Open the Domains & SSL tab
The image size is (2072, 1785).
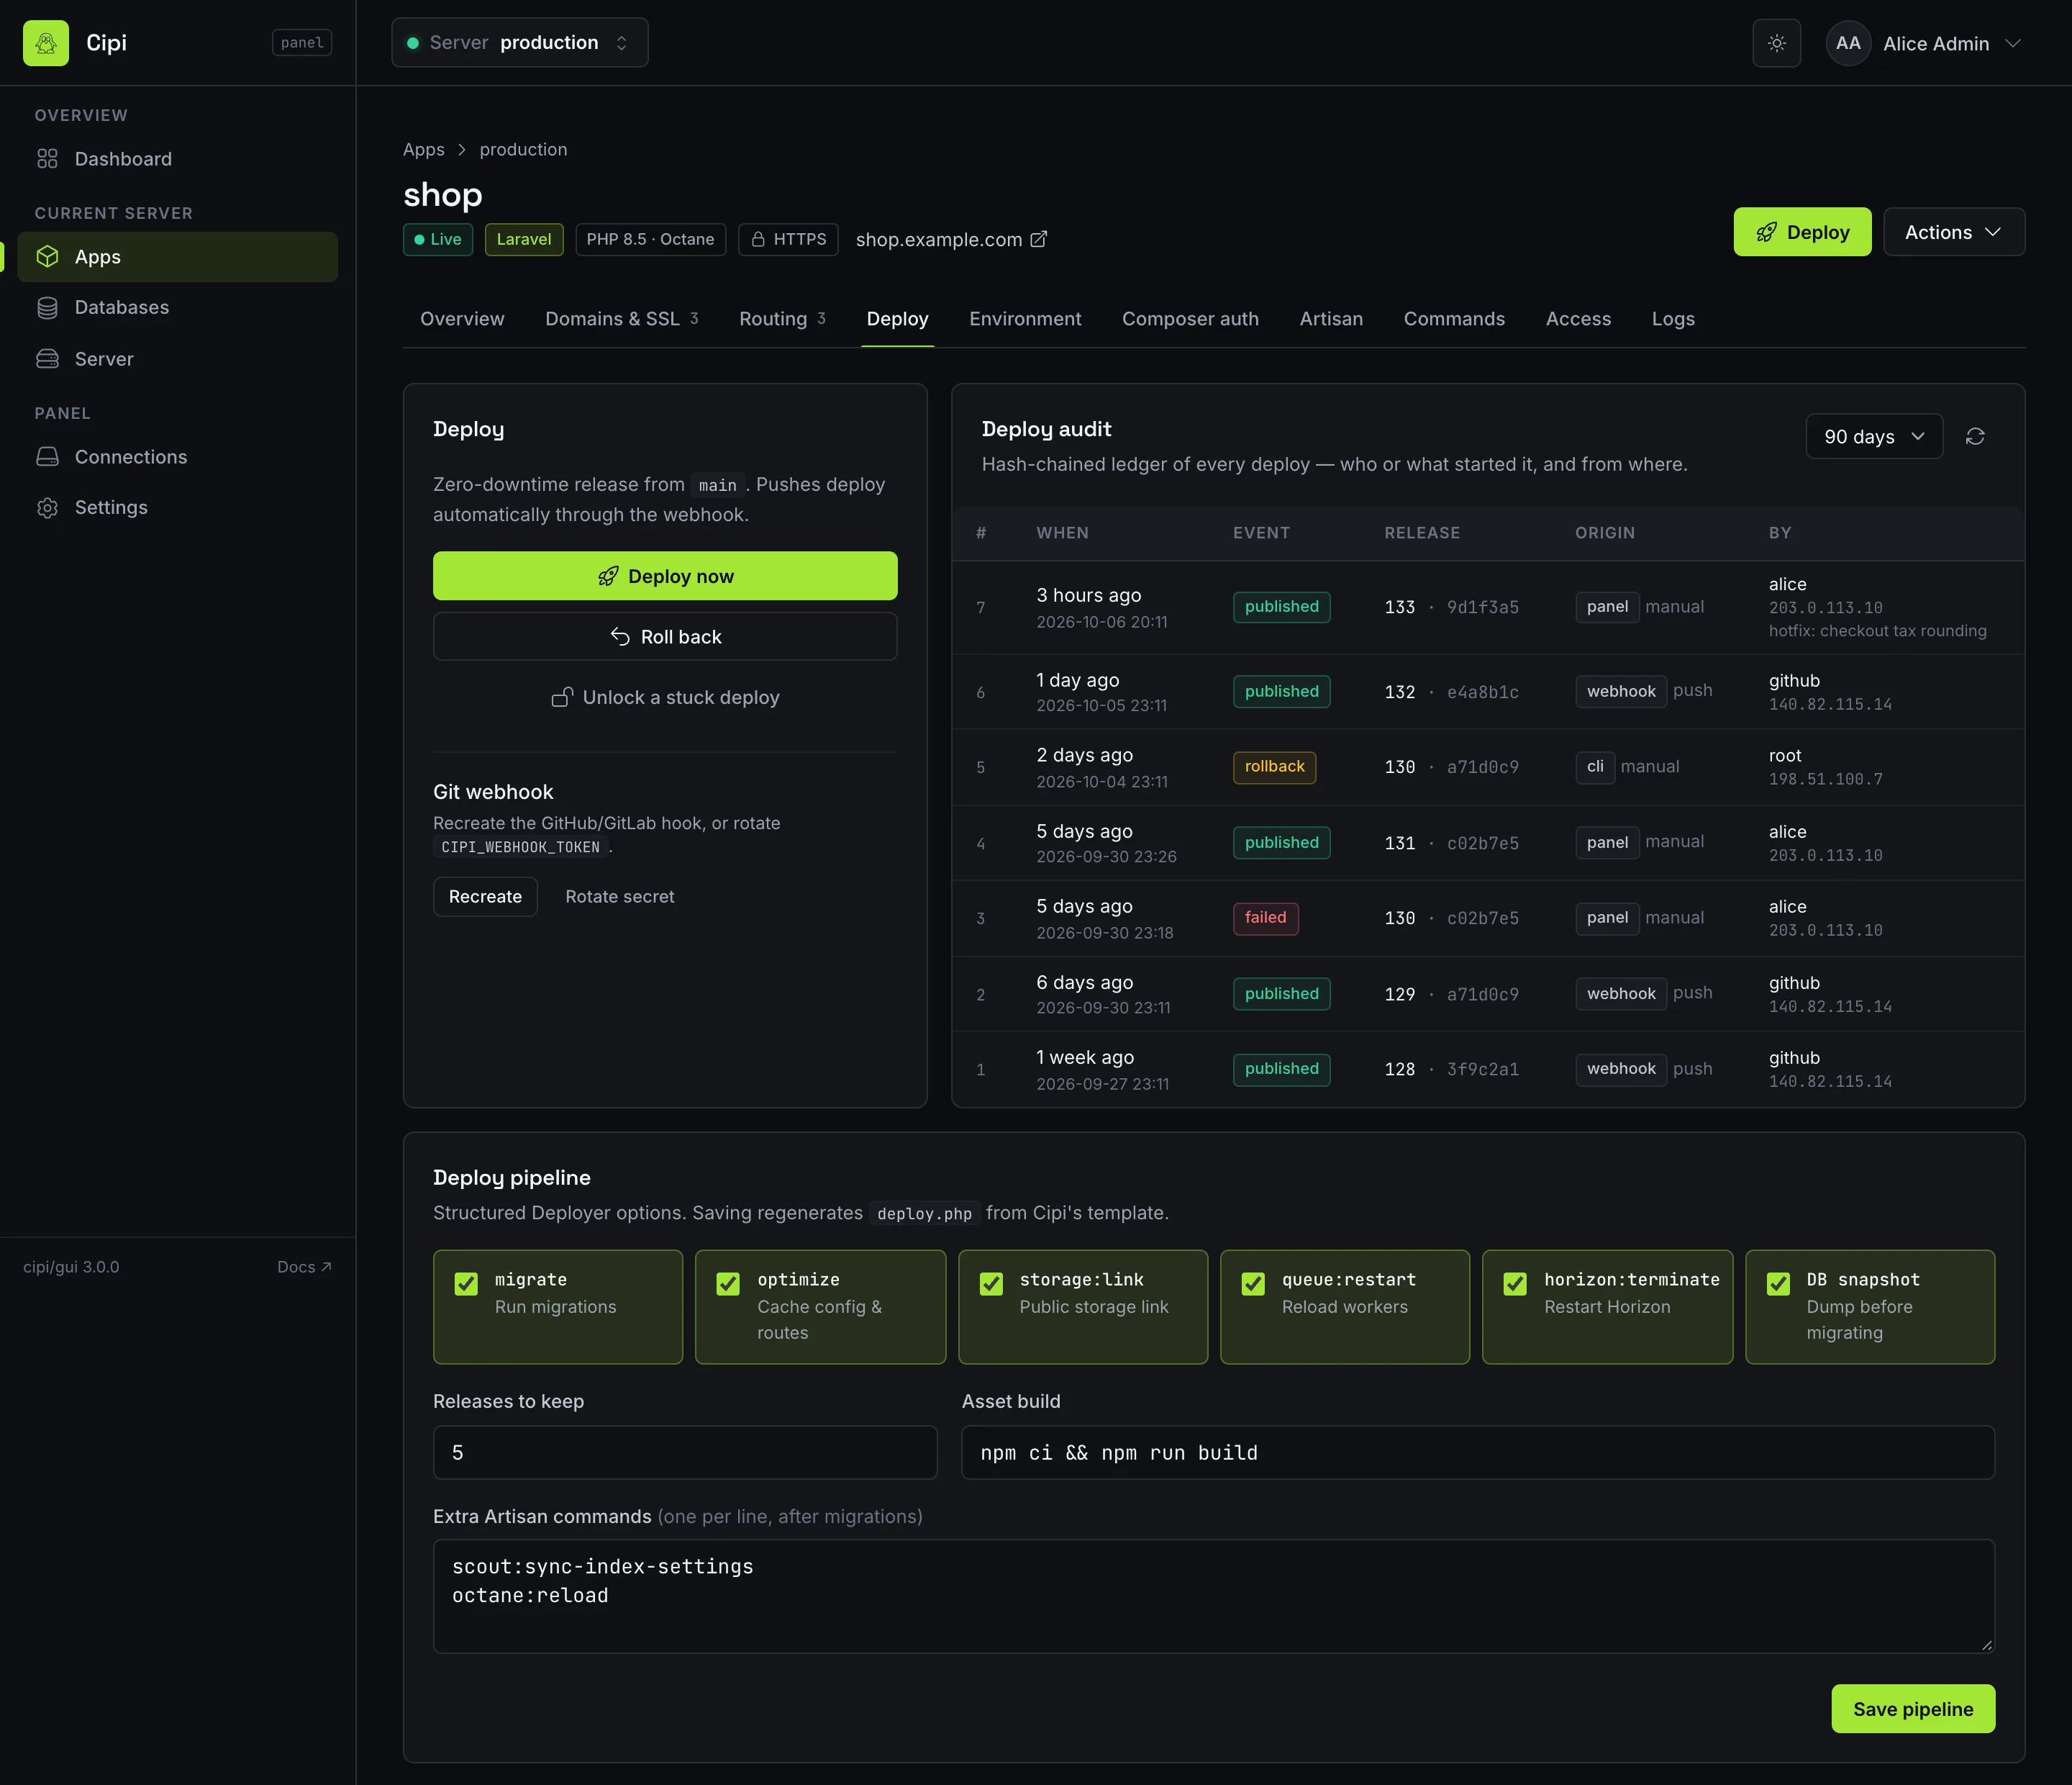(621, 318)
